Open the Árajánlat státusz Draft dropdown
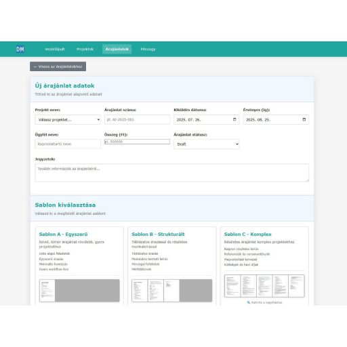The height and width of the screenshot is (347, 347). [207, 144]
